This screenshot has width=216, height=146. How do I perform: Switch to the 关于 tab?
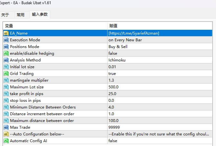click(5, 15)
